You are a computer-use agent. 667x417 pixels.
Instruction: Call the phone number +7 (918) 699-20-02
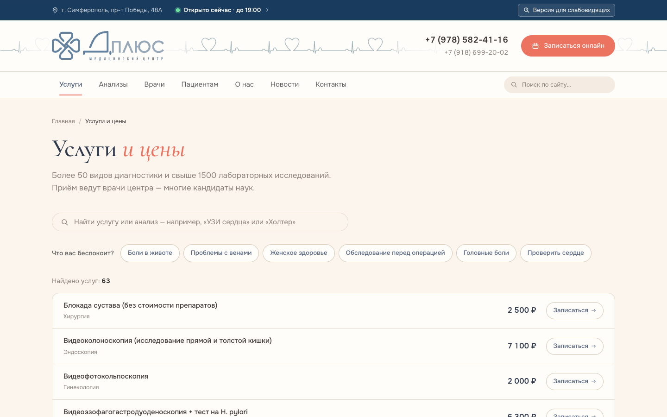pyautogui.click(x=476, y=52)
